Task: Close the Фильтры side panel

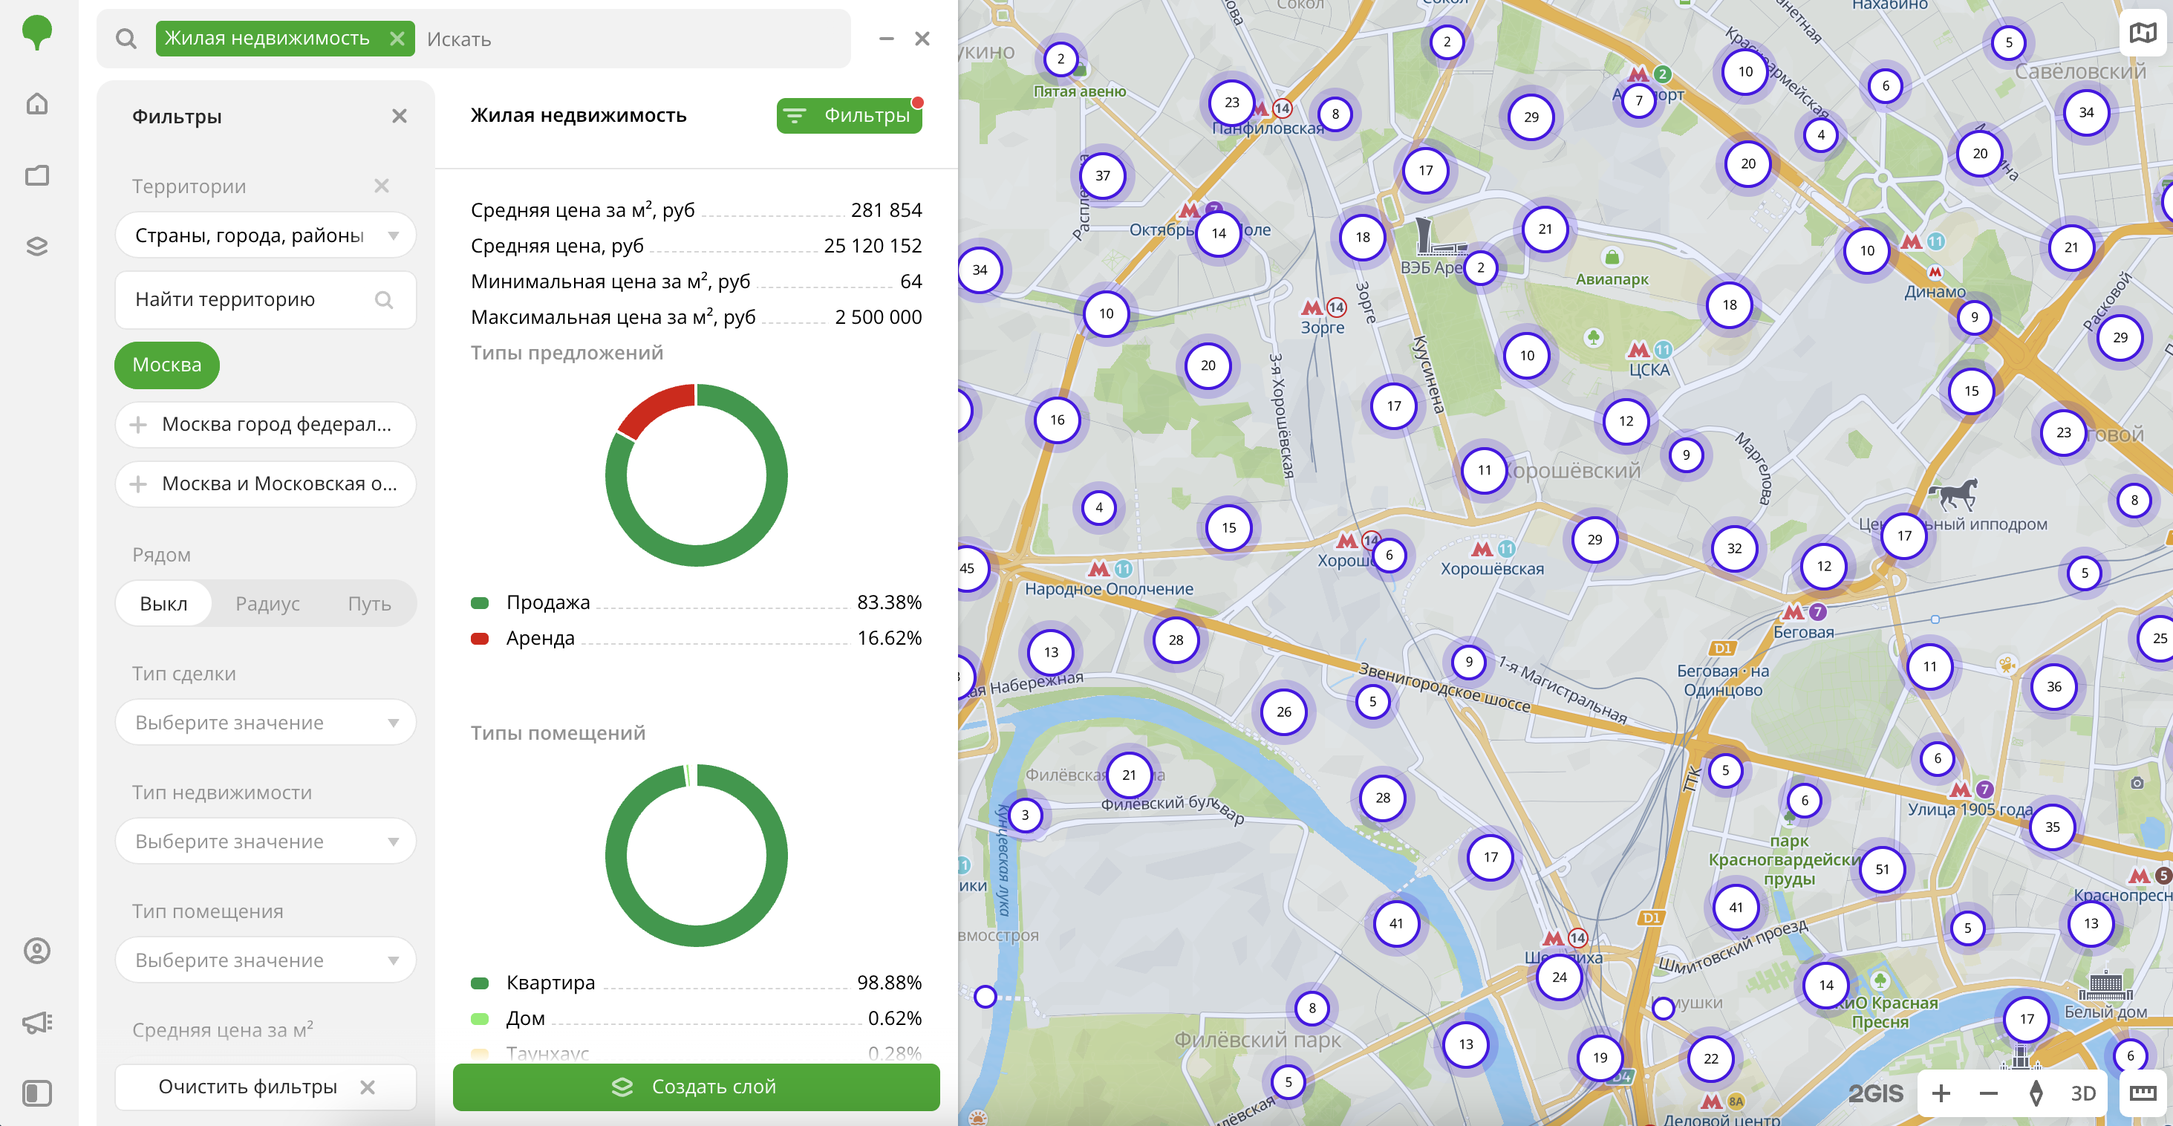Action: (399, 117)
